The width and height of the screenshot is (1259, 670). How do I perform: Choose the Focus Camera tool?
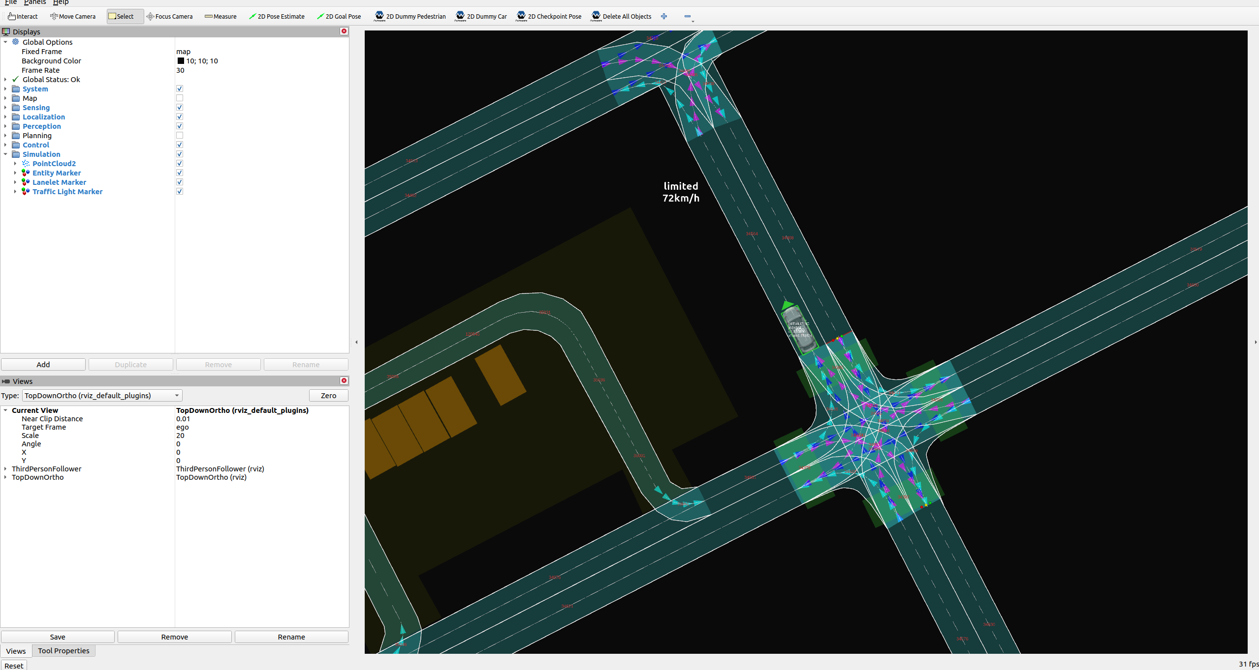pos(170,16)
